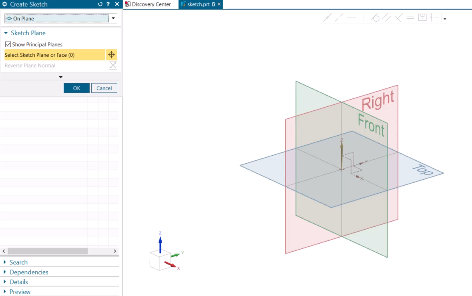Viewport: 472px width, 296px height.
Task: Open the On Plane sketch type dropdown
Action: (x=113, y=18)
